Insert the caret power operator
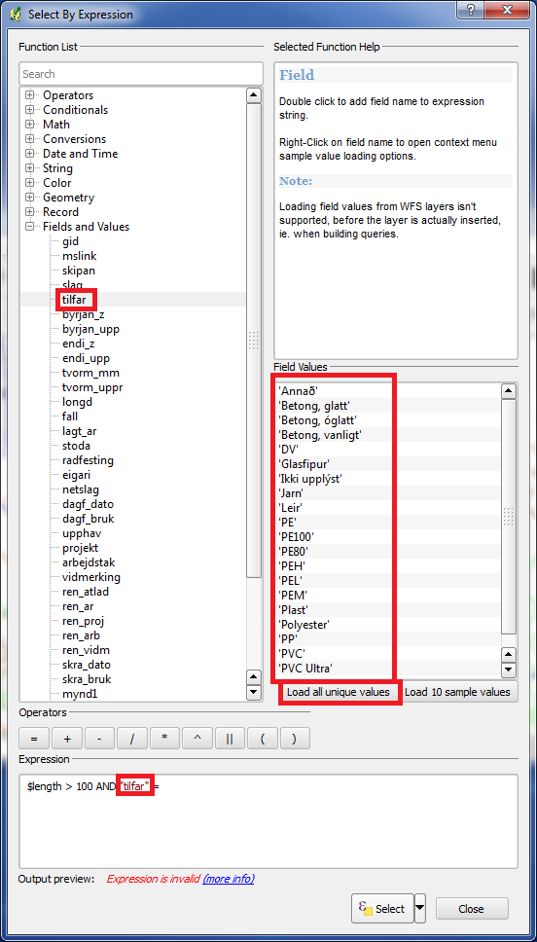The height and width of the screenshot is (942, 537). click(197, 739)
